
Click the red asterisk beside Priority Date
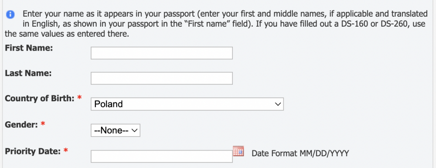click(x=66, y=151)
